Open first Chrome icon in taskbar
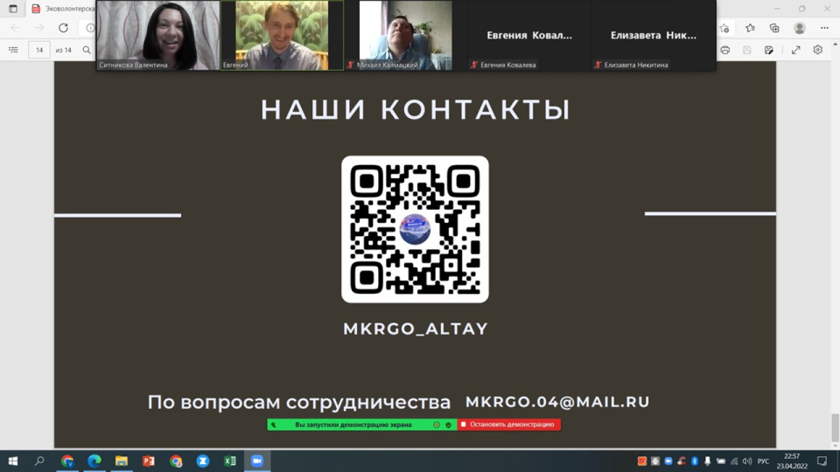The image size is (840, 472). coord(67,461)
